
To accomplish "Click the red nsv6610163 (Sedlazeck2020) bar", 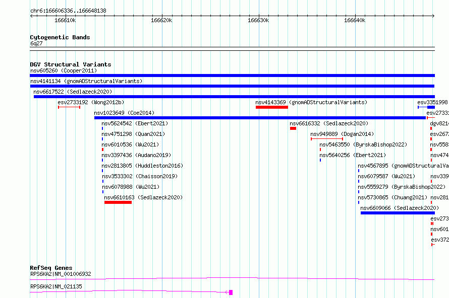I will click(x=118, y=202).
